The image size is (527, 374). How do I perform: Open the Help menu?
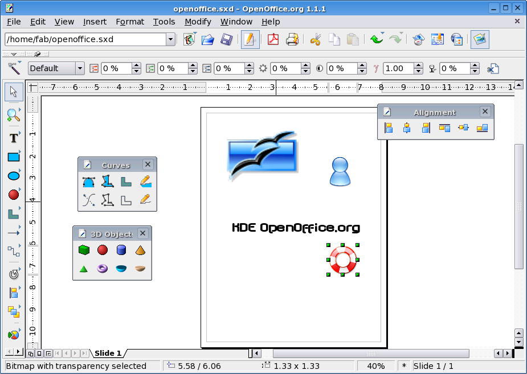click(x=271, y=22)
